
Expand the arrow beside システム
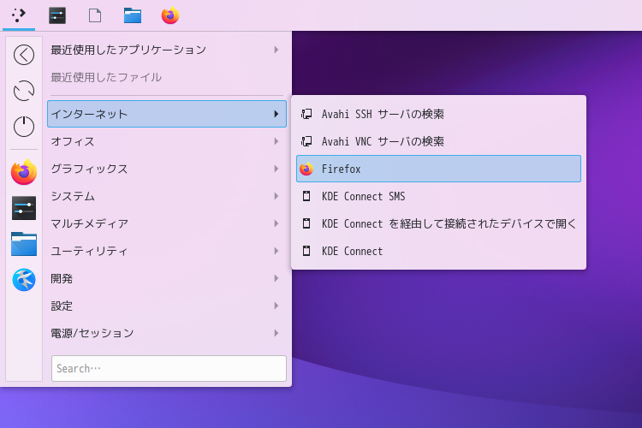pos(276,196)
